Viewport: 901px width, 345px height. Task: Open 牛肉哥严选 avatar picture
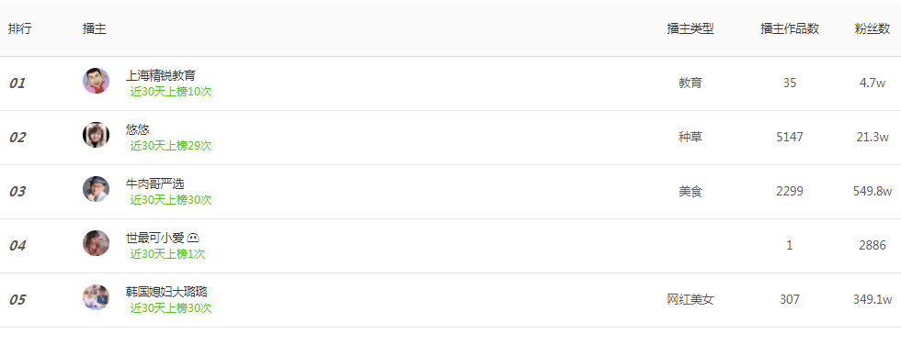(x=96, y=189)
